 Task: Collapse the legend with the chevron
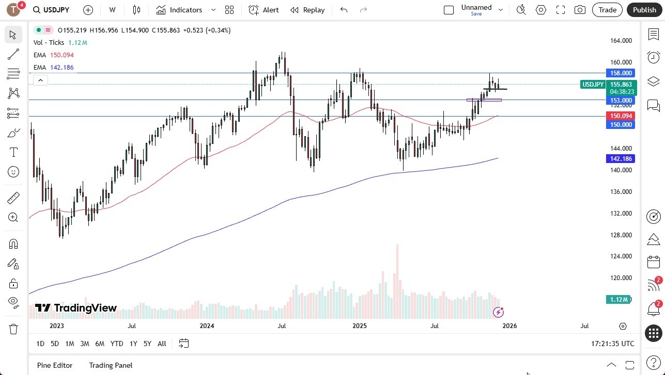pos(40,80)
